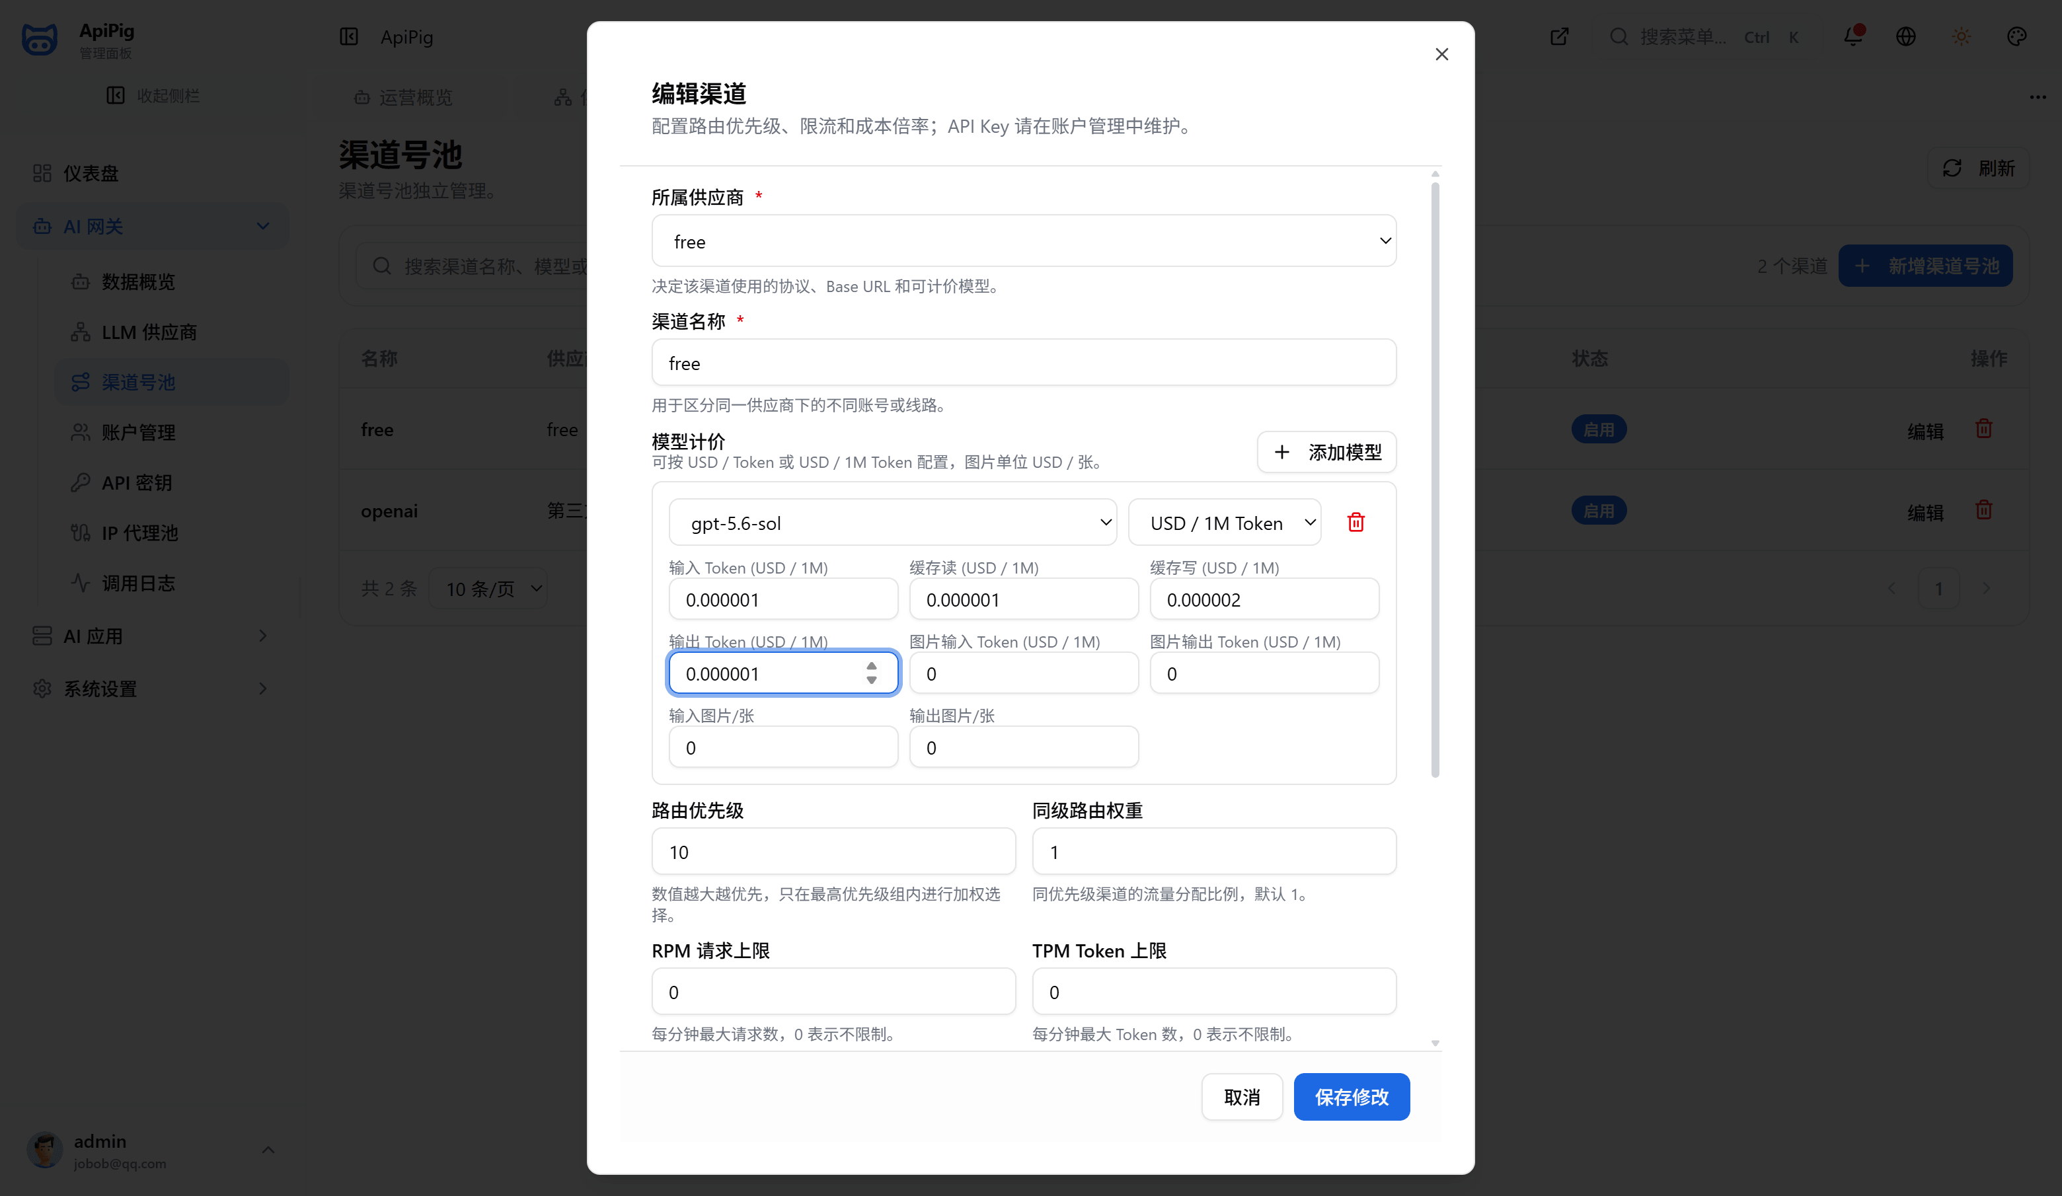The image size is (2062, 1196).
Task: Collapse the AI 网关 sidebar group
Action: pyautogui.click(x=152, y=226)
